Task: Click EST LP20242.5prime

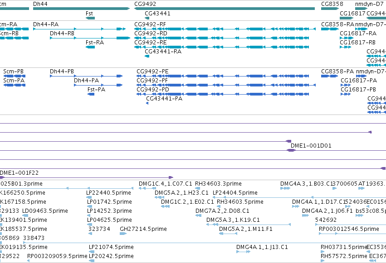Action: 92,261
